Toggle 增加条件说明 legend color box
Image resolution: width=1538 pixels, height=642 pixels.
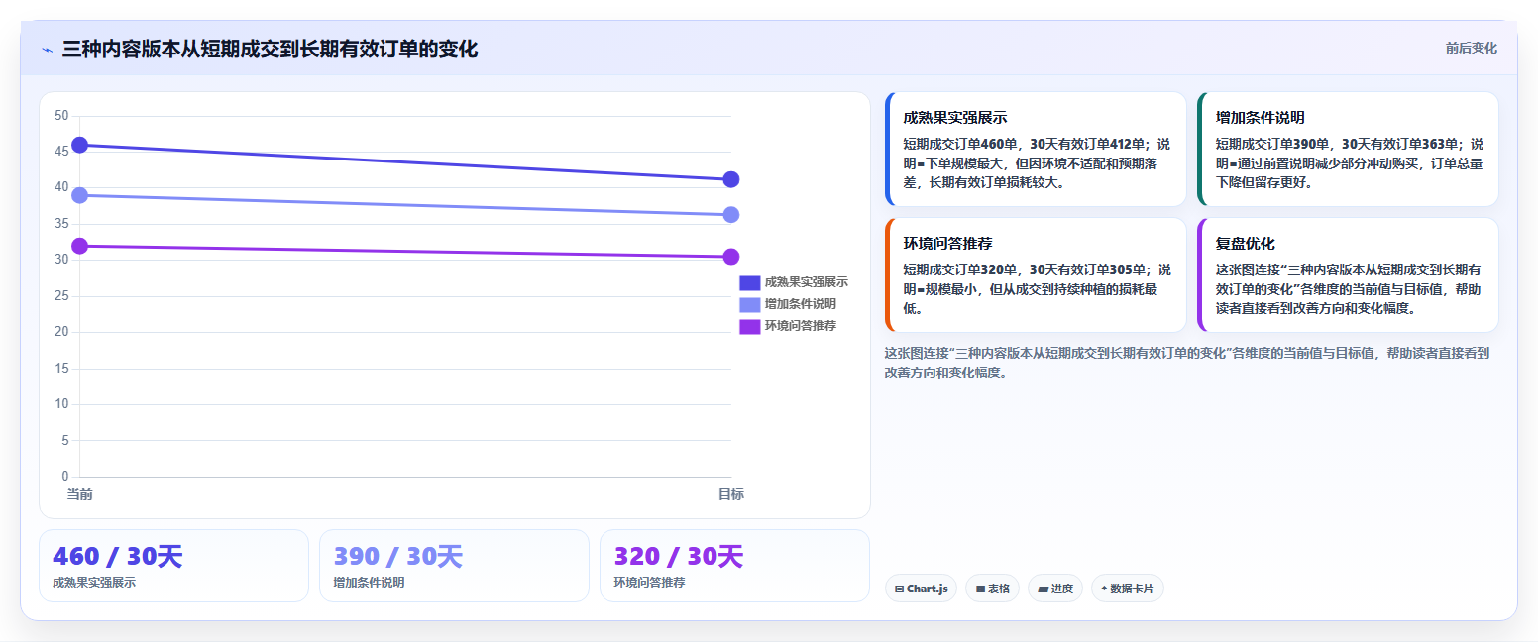pos(749,304)
